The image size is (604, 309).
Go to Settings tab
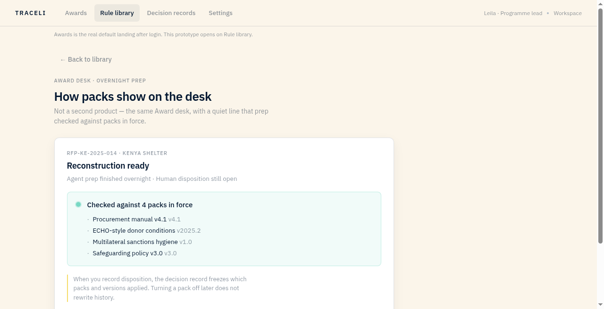point(220,13)
